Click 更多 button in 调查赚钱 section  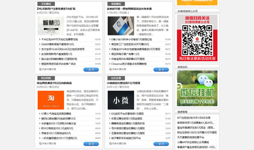(x=161, y=70)
